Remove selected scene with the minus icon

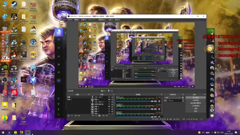point(72,116)
